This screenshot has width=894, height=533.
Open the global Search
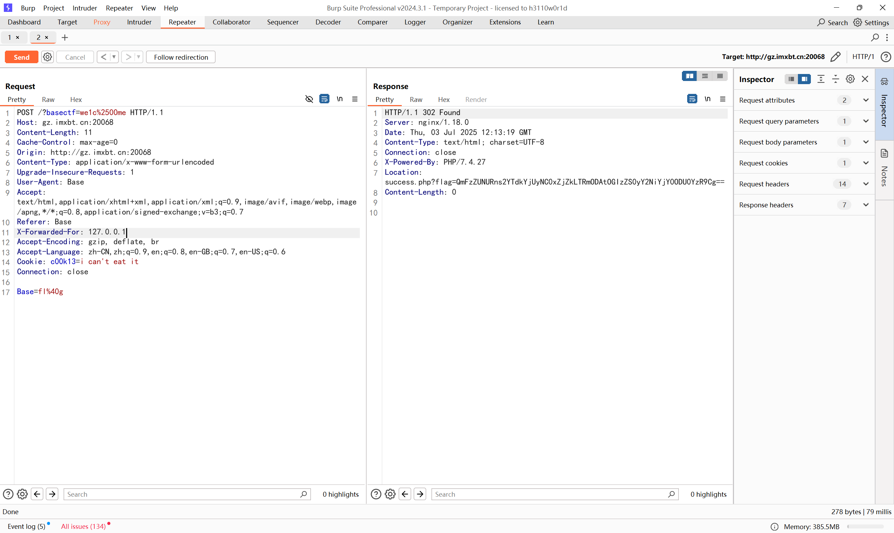pos(832,22)
